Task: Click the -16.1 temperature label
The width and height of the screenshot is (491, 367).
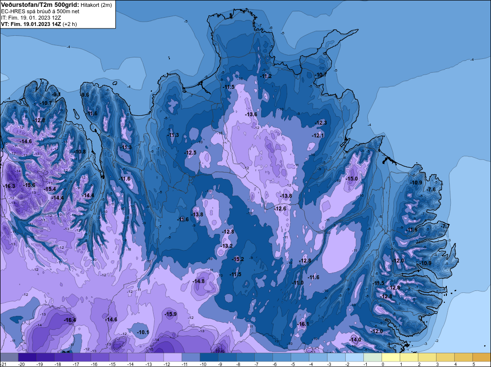Action: tap(303, 324)
